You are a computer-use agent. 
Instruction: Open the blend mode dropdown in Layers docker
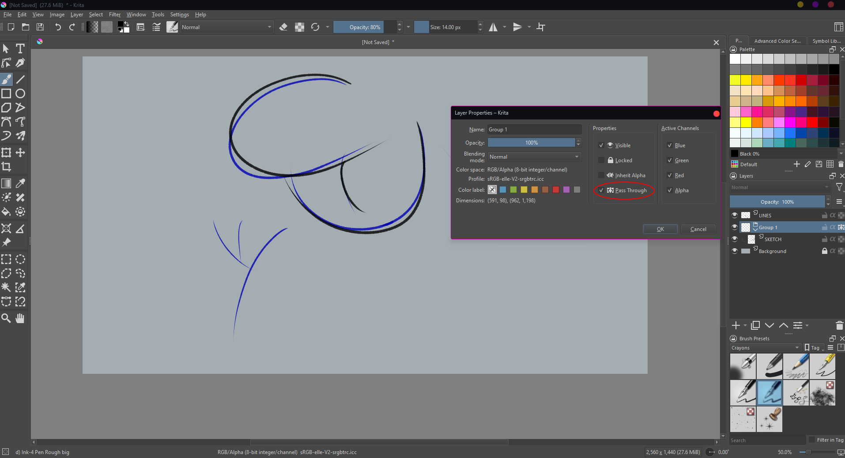coord(780,187)
